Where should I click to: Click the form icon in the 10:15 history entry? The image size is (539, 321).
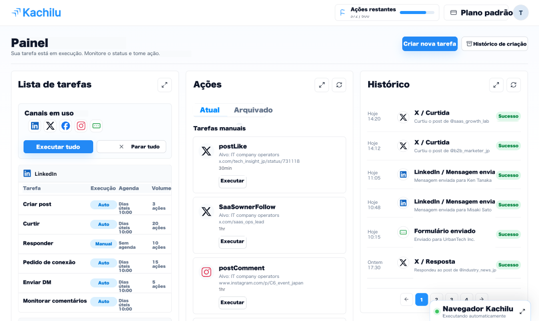click(x=403, y=232)
